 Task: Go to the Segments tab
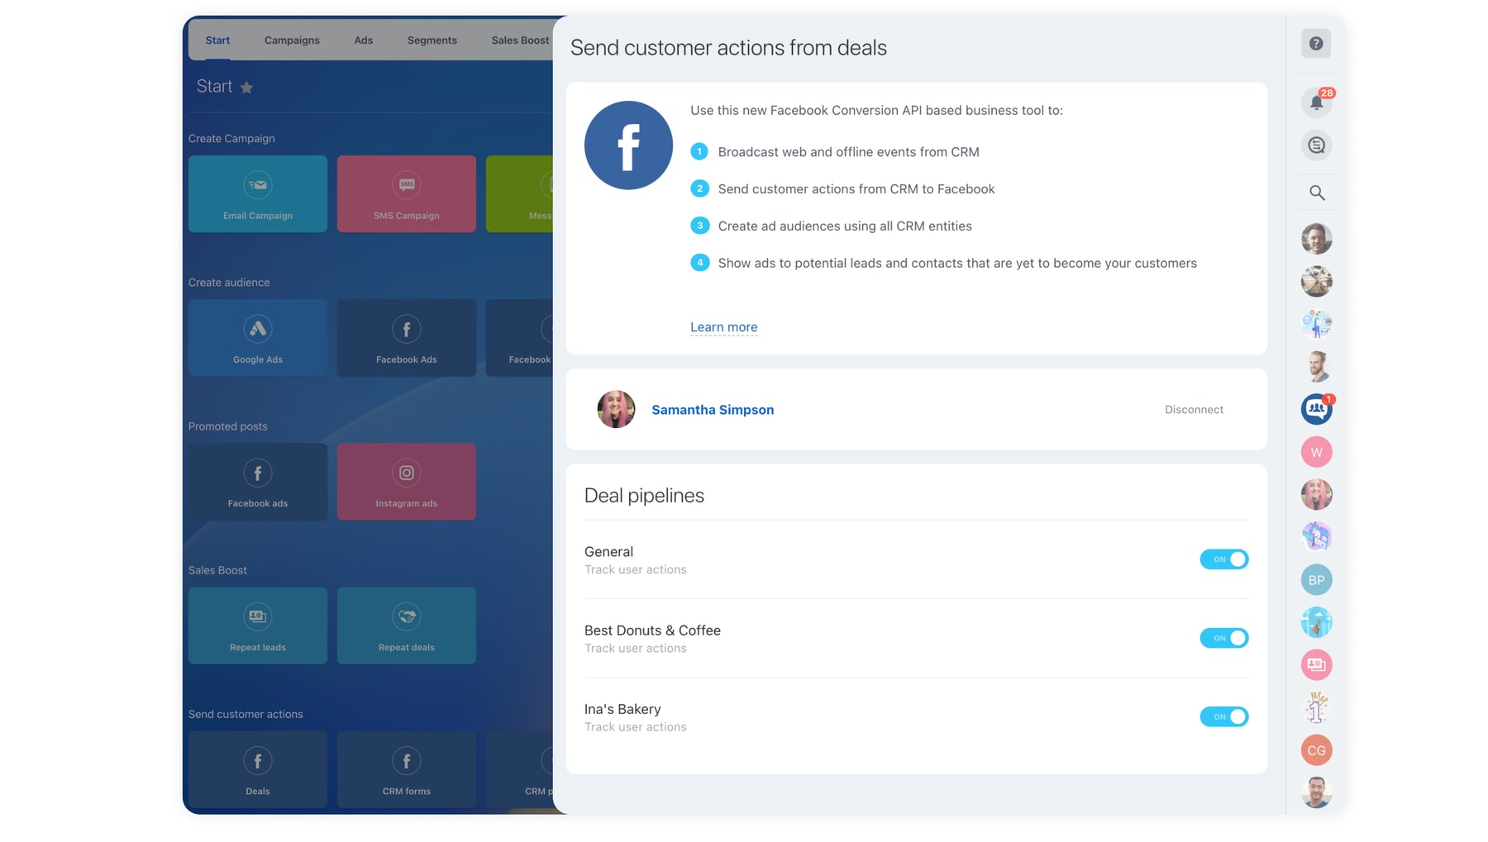pyautogui.click(x=432, y=40)
